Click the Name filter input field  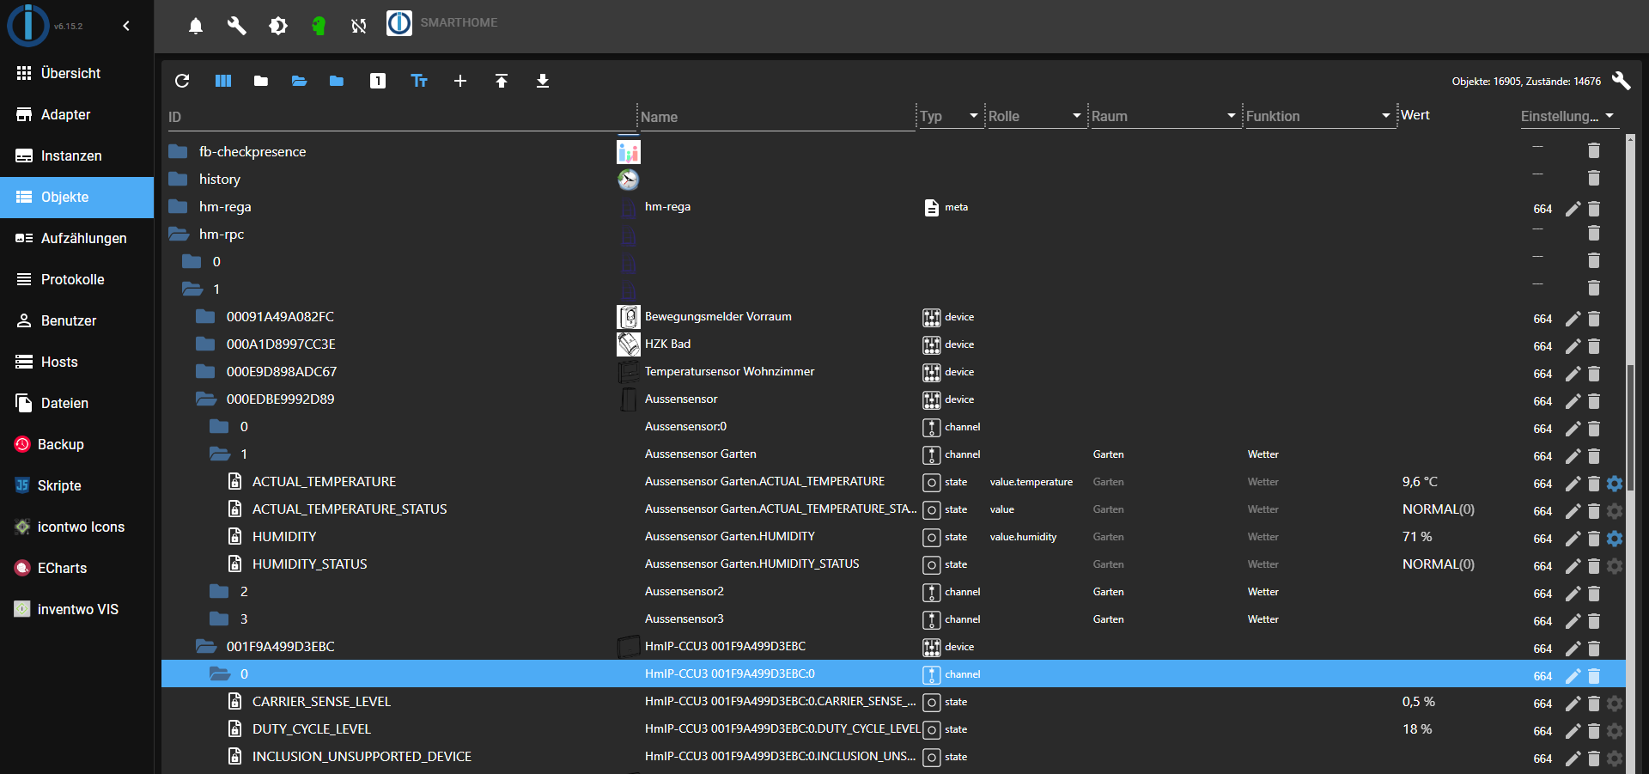point(777,117)
